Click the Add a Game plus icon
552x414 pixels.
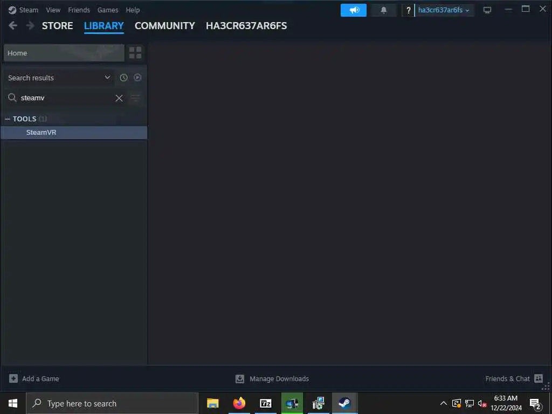click(x=13, y=378)
